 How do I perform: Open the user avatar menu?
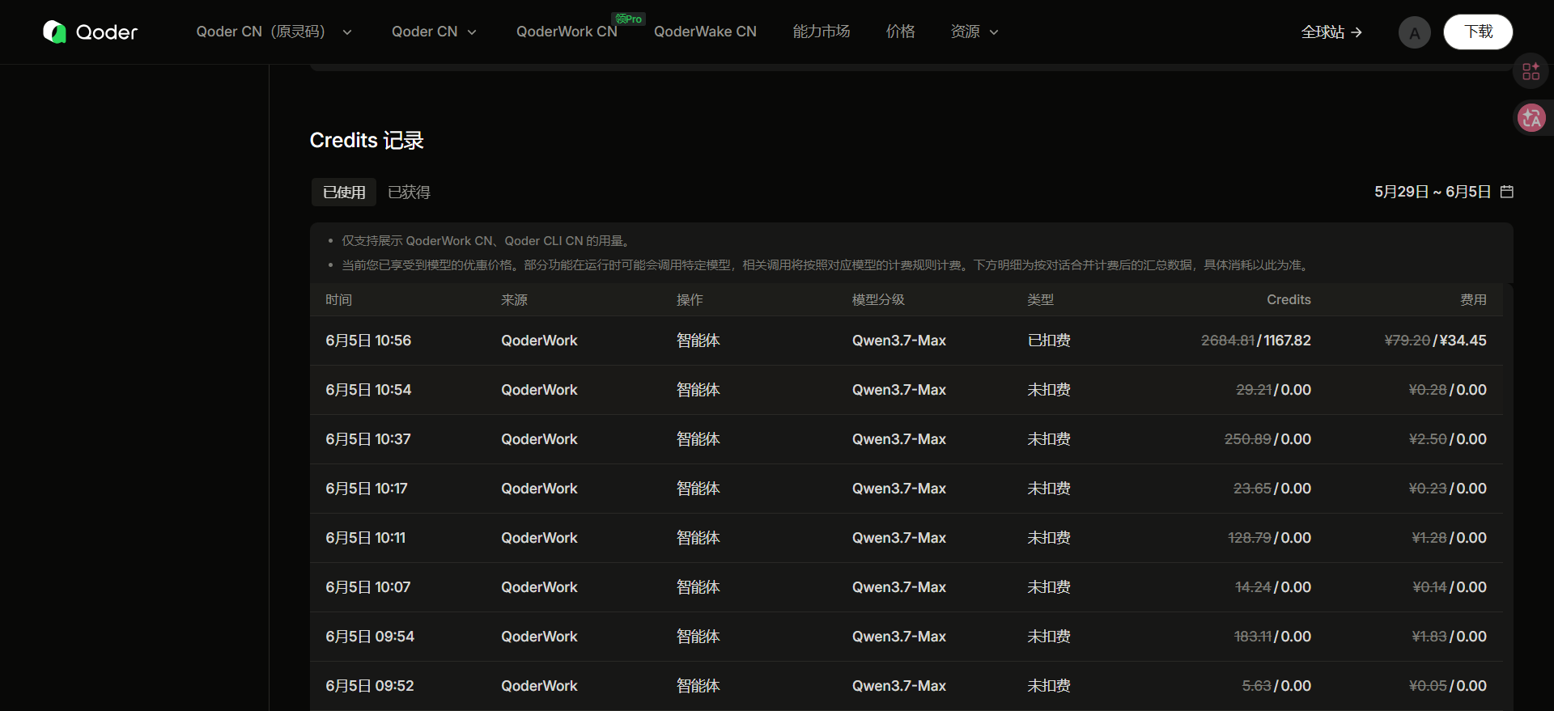1414,32
